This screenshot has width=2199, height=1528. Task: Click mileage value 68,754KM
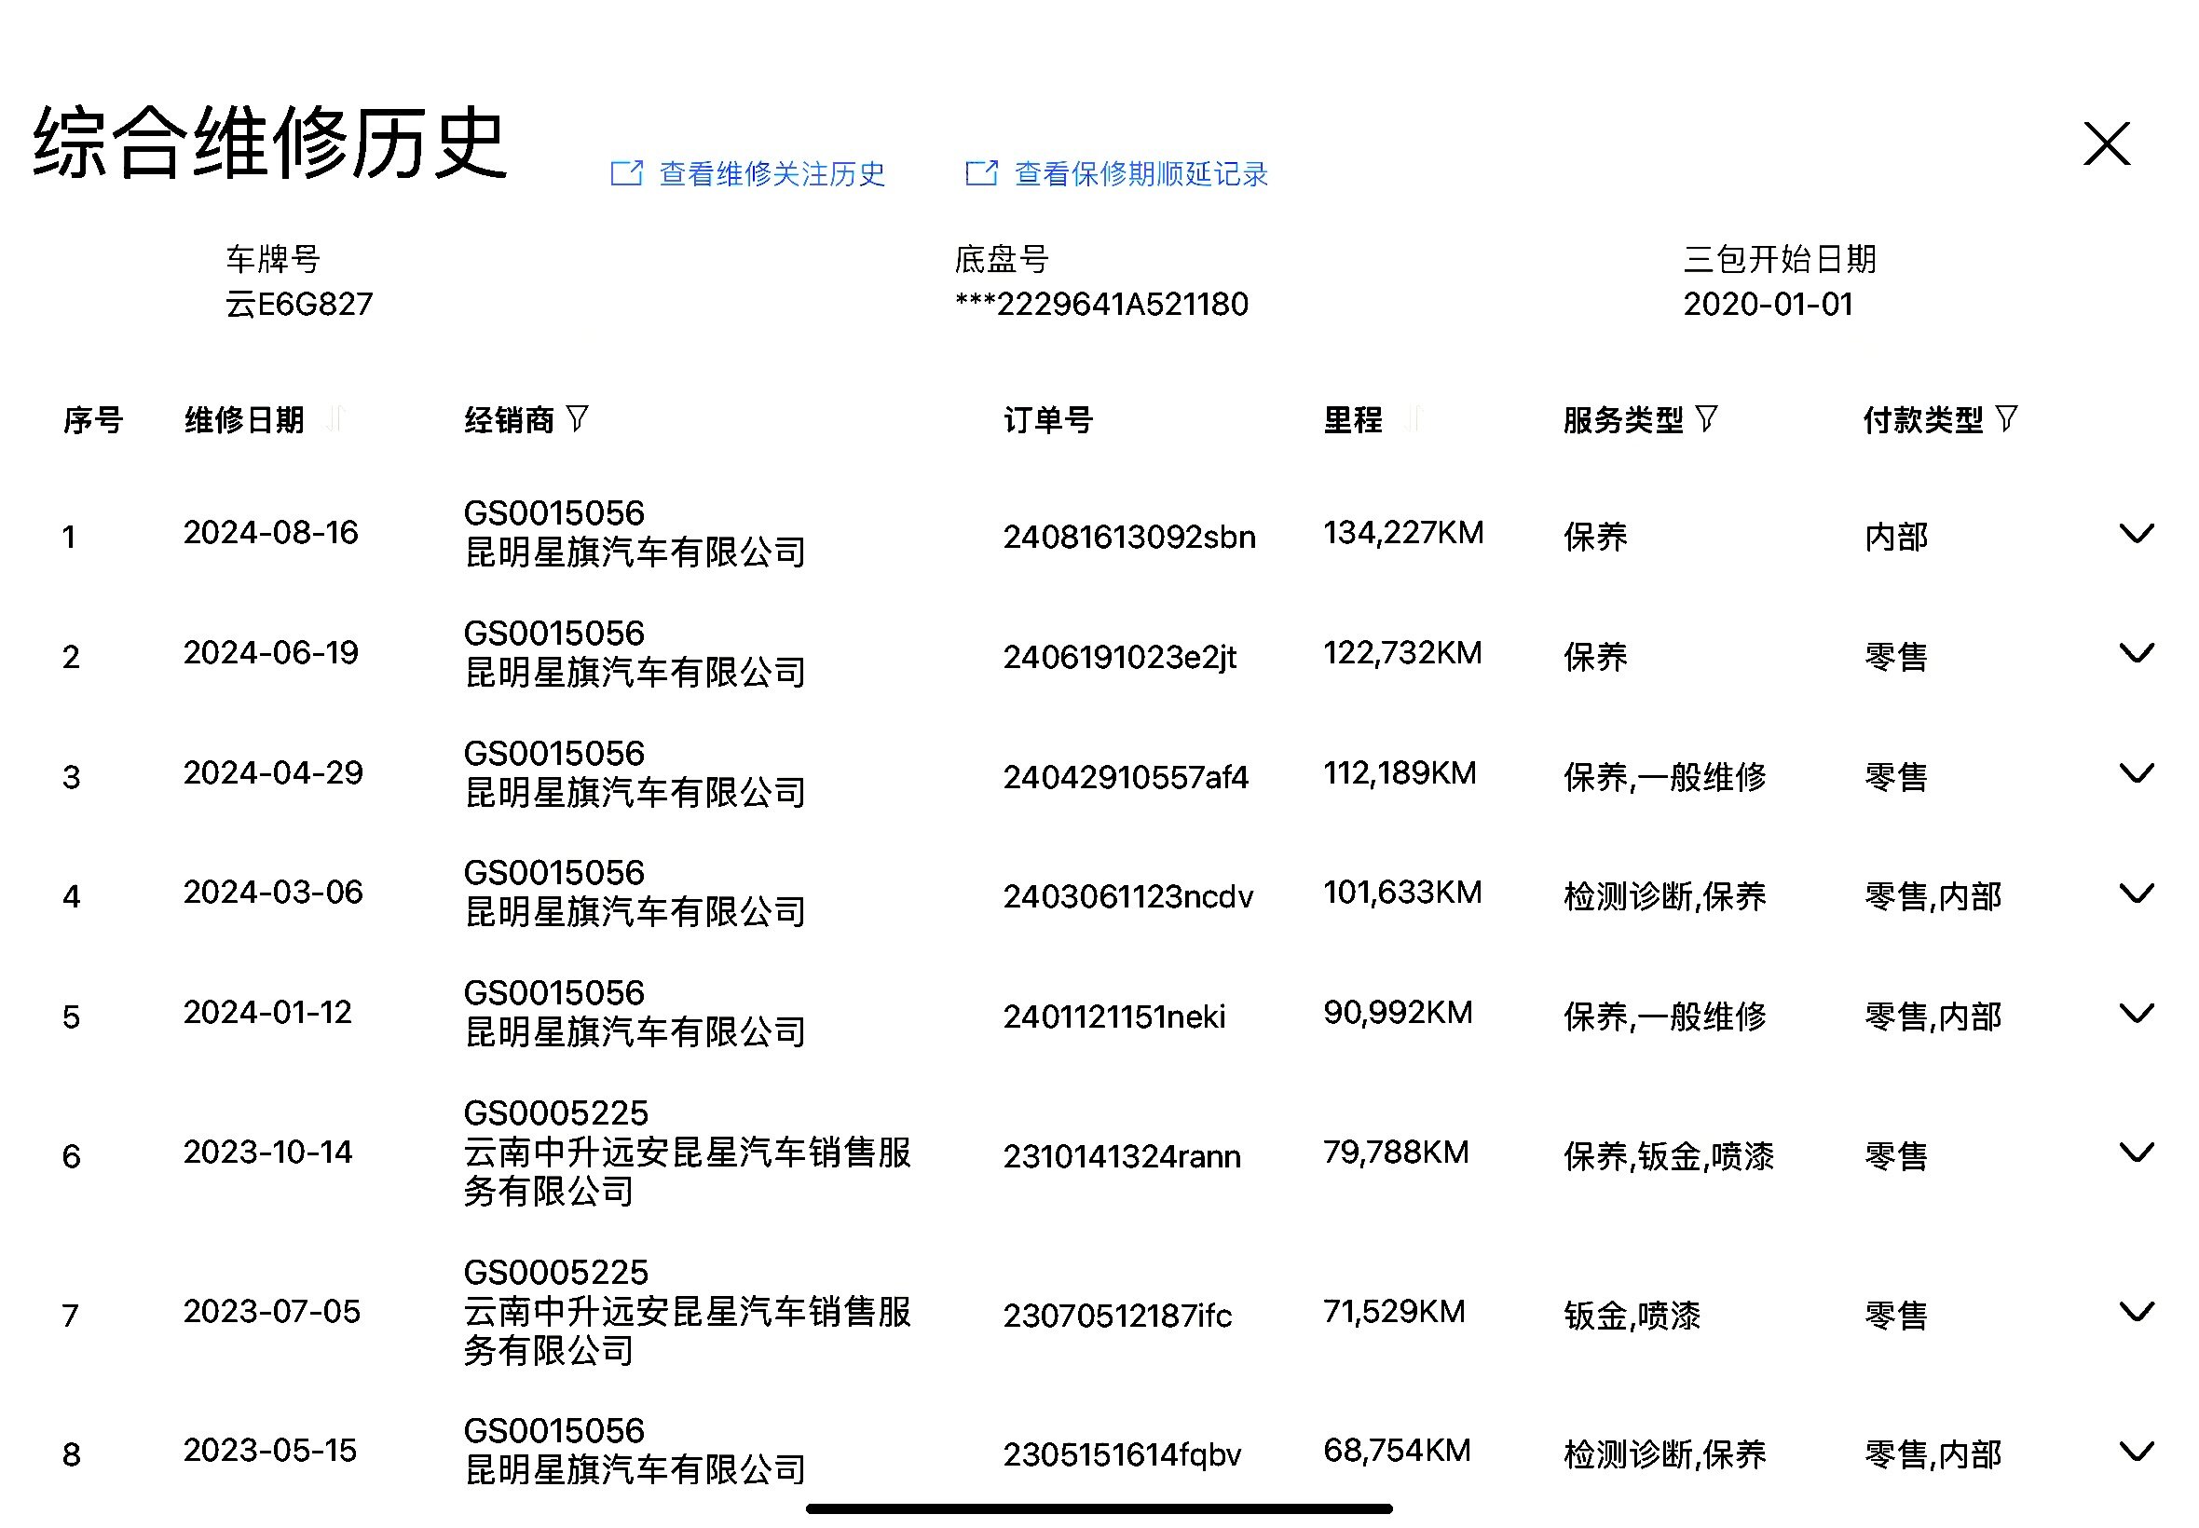(1397, 1452)
